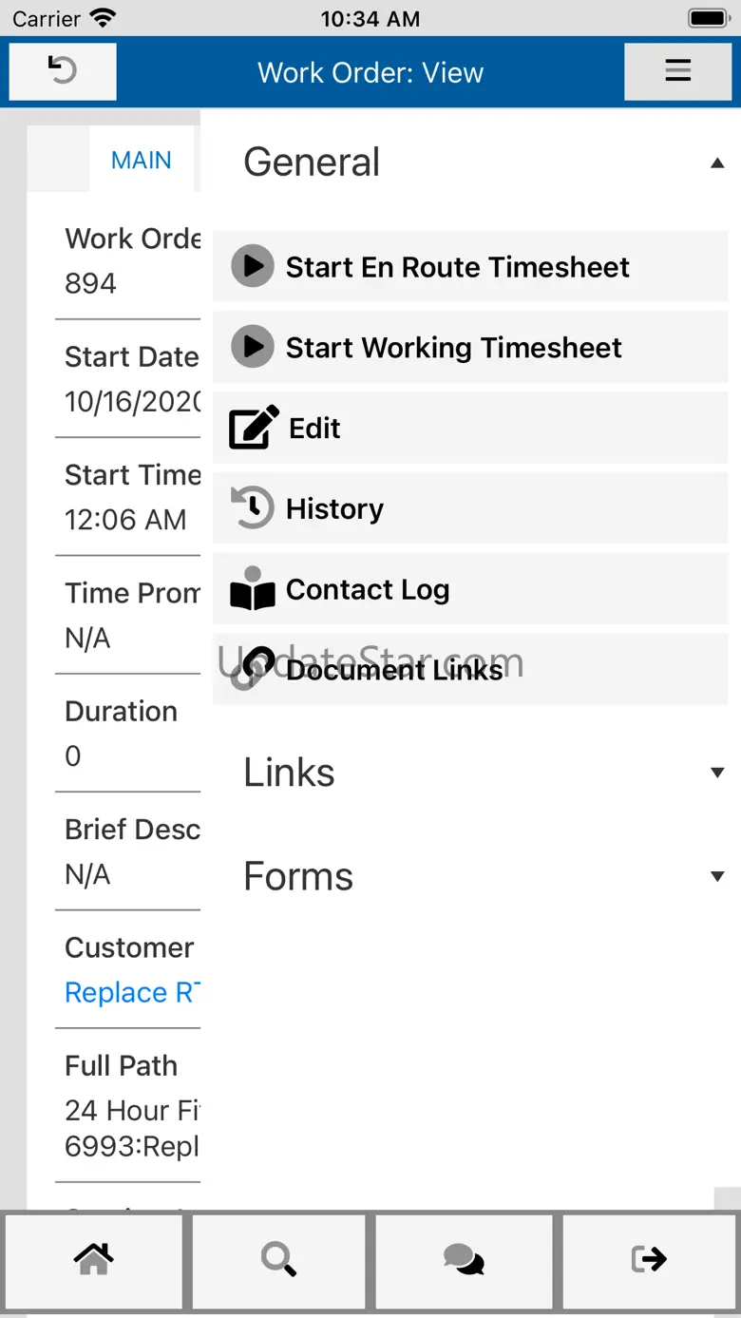Select Start Working Timesheet menu item
Screen dimensions: 741x1318
coord(453,348)
